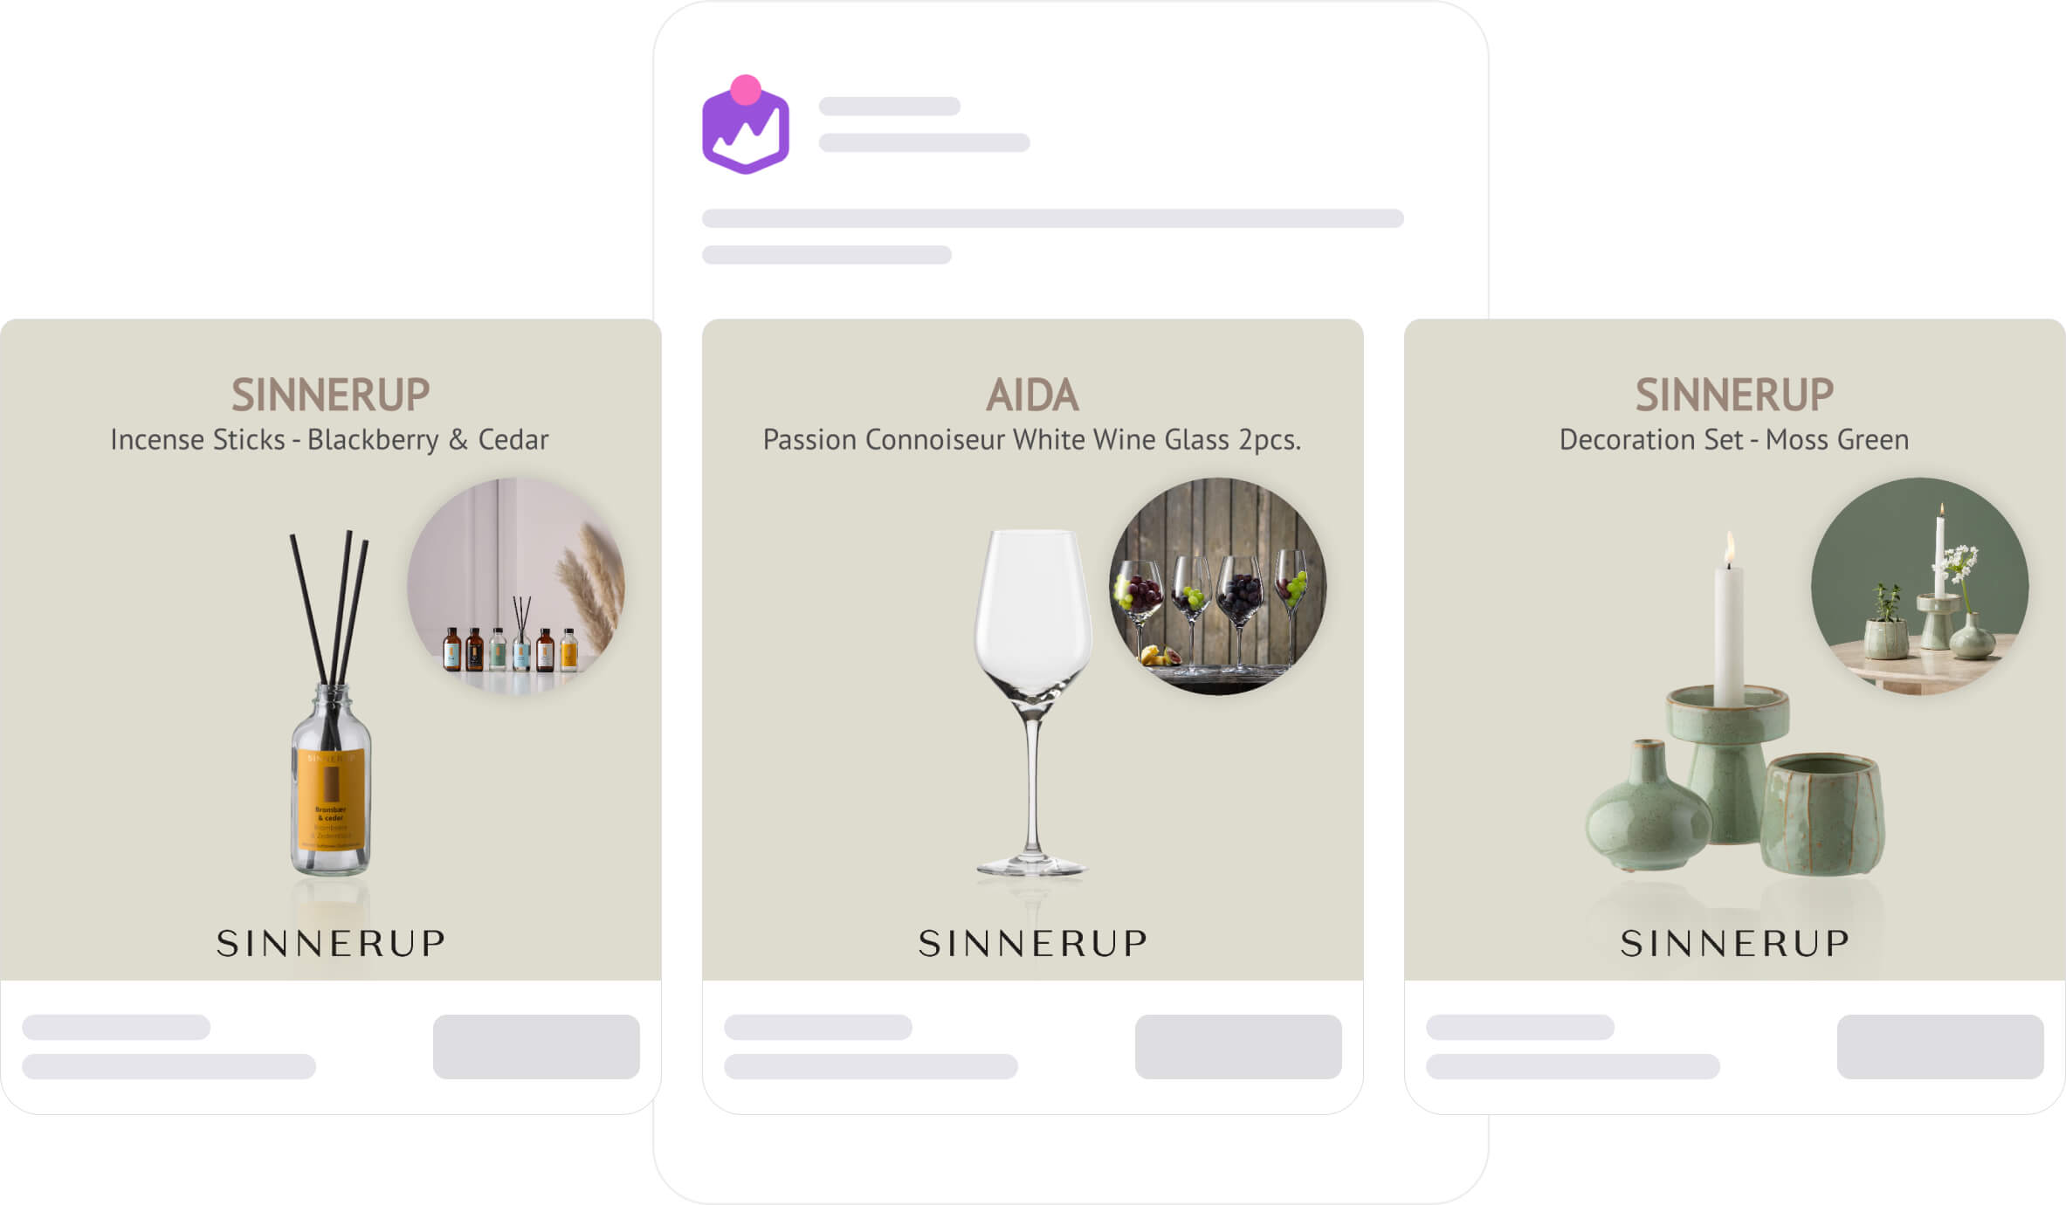Click the purple hexagon profile logo
Image resolution: width=2066 pixels, height=1205 pixels.
[746, 128]
